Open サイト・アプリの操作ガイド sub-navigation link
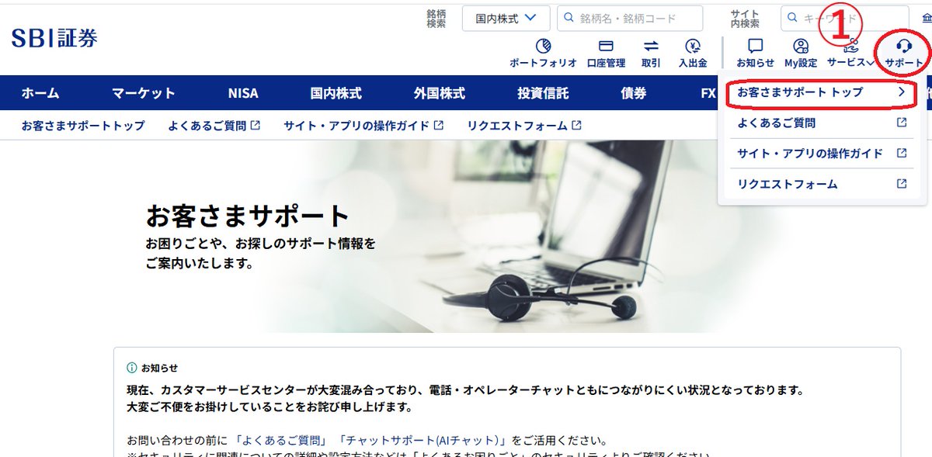This screenshot has height=457, width=932. [x=363, y=125]
